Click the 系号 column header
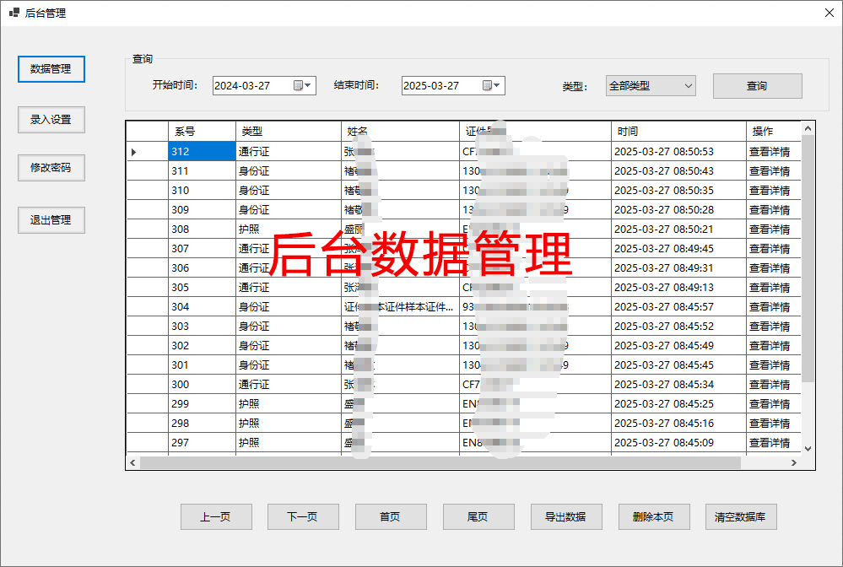Viewport: 843px width, 567px height. click(201, 131)
